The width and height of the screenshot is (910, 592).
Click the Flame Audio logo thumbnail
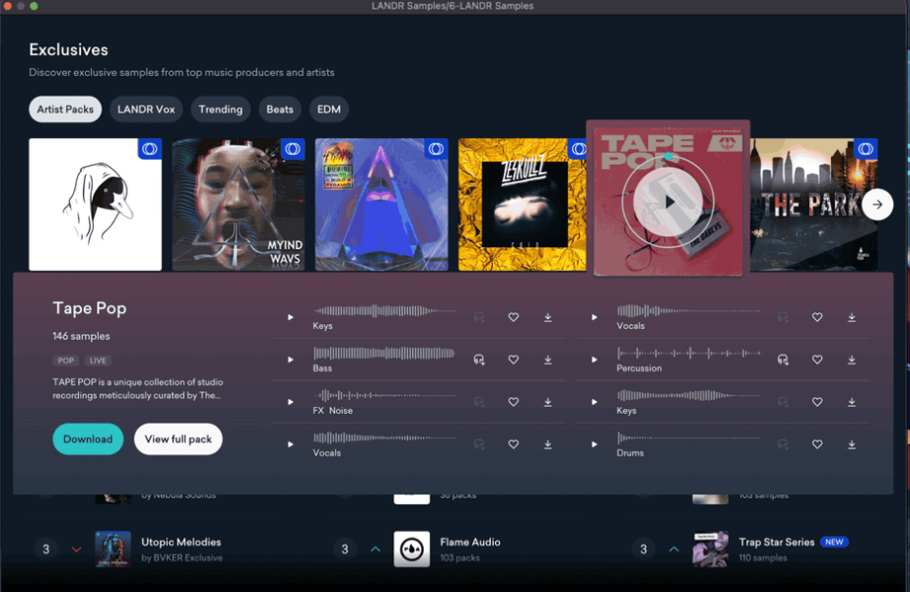pos(412,549)
